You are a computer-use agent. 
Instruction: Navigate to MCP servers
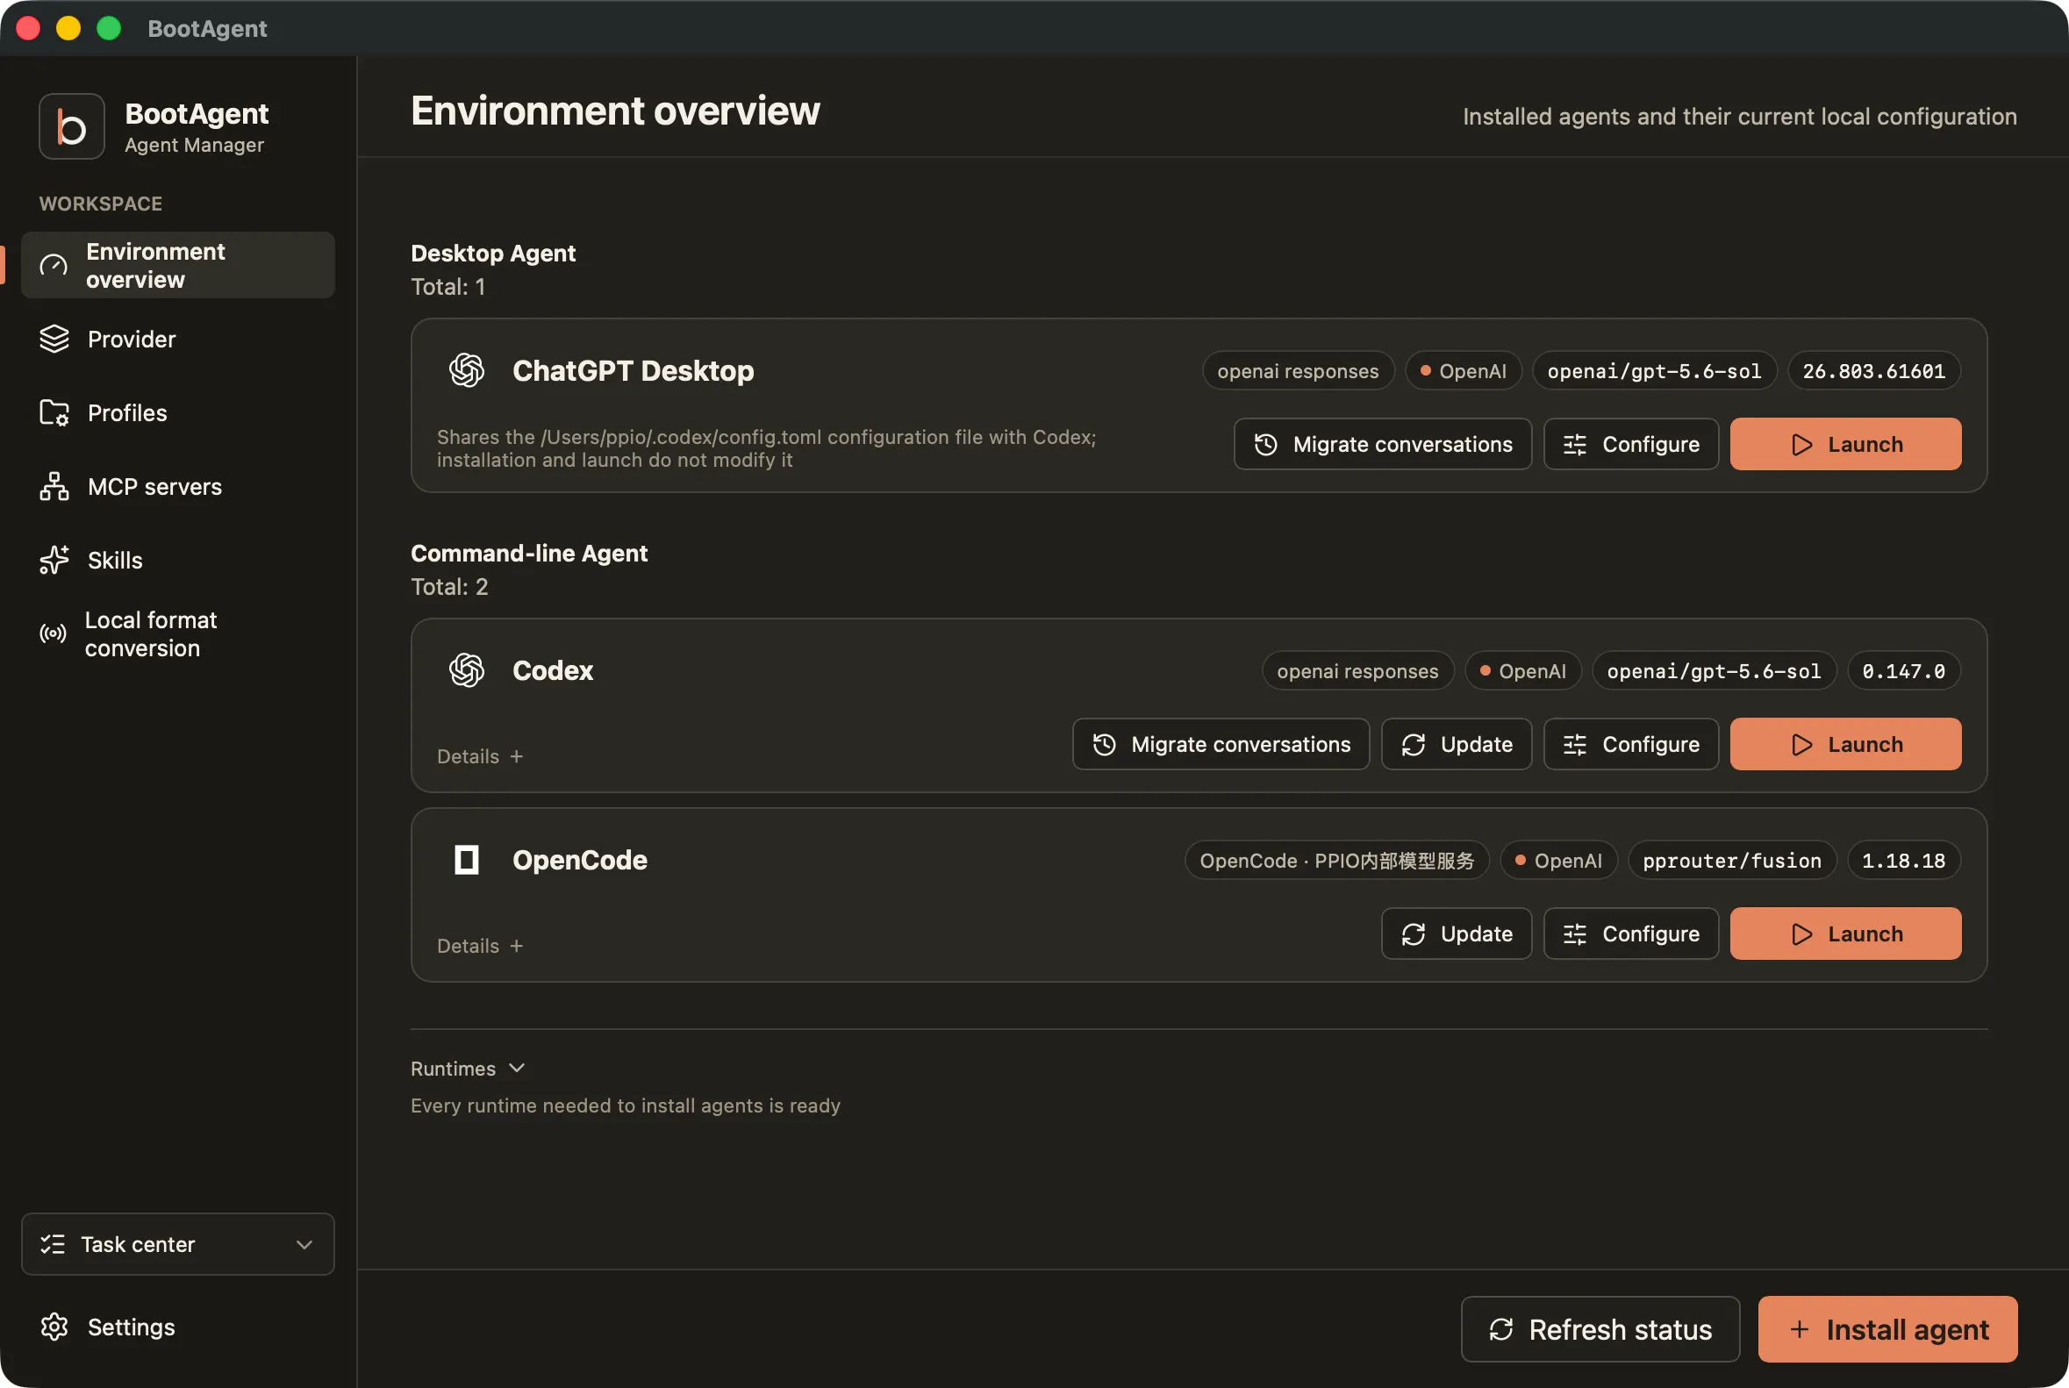(178, 487)
